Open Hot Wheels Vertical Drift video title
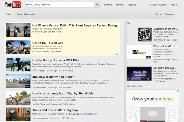184x122 pixels. [x=75, y=25]
